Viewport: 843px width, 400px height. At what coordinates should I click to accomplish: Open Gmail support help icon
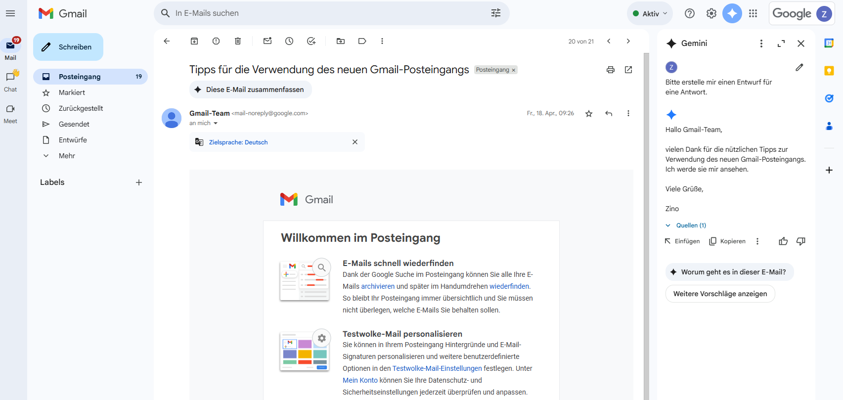point(690,13)
